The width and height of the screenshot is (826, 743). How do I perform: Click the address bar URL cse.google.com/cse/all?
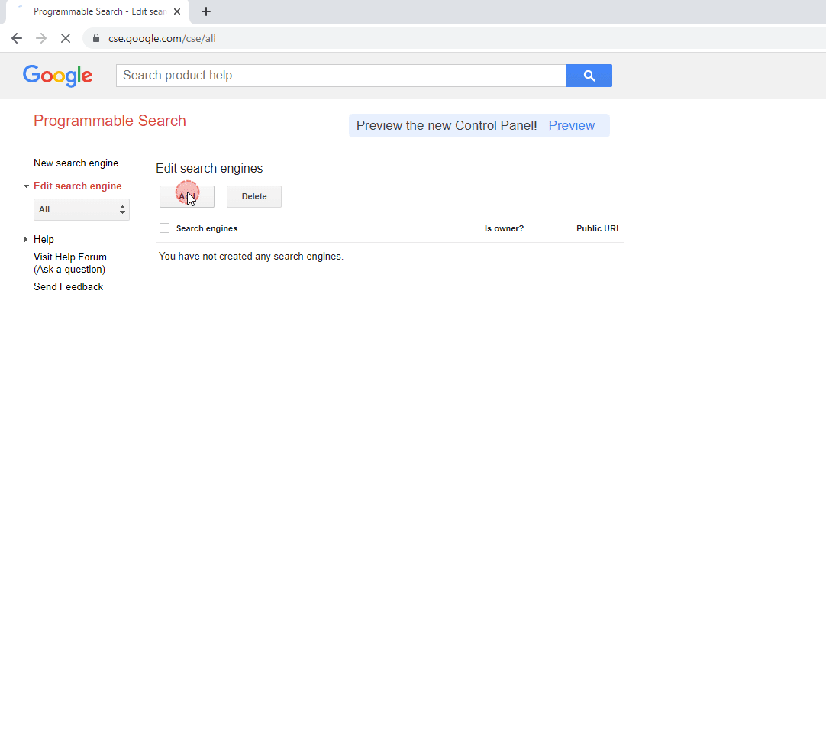tap(162, 38)
